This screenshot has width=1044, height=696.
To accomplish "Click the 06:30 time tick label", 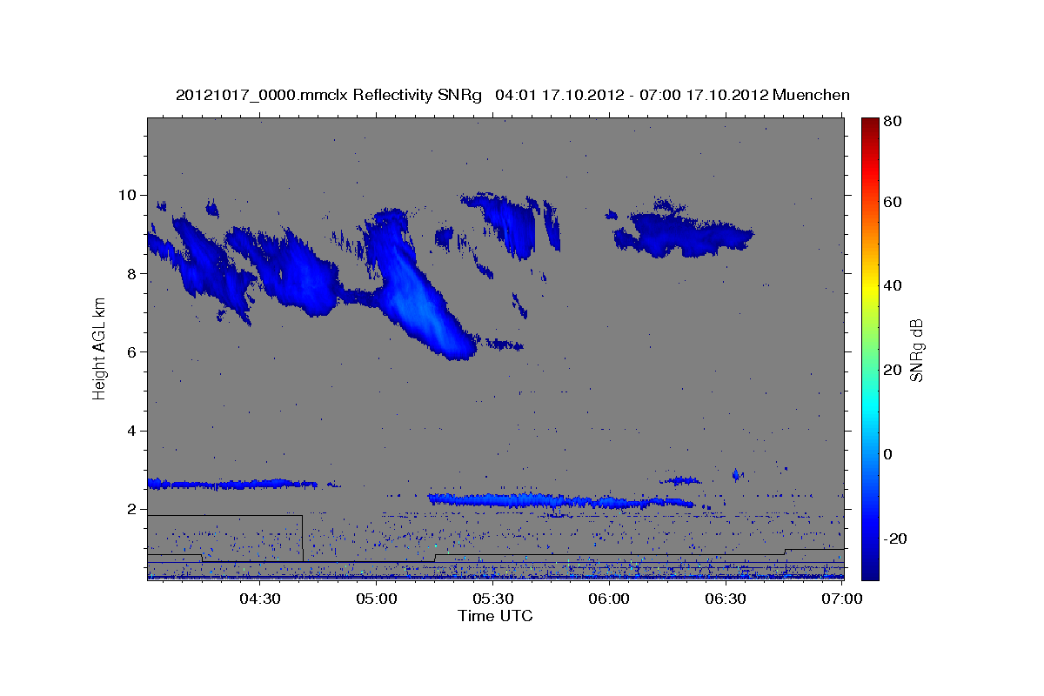I will coord(726,599).
